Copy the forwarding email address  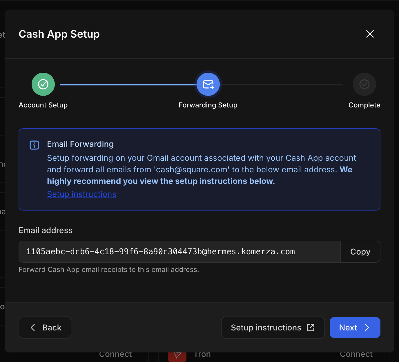pyautogui.click(x=360, y=252)
